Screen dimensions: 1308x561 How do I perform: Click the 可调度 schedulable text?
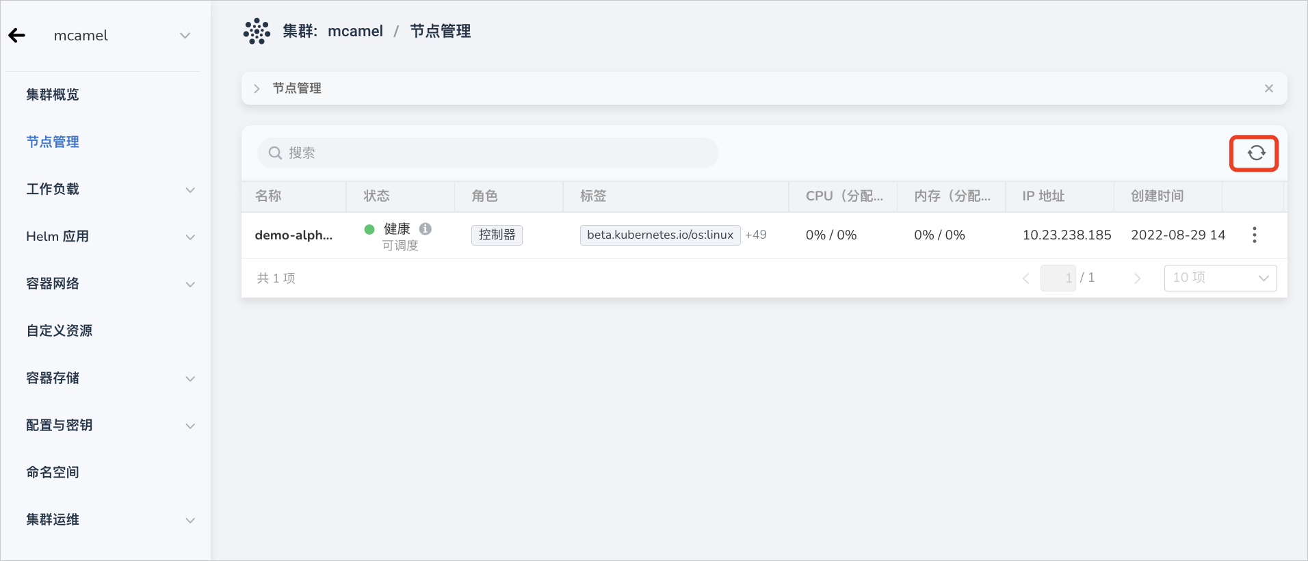pyautogui.click(x=400, y=246)
